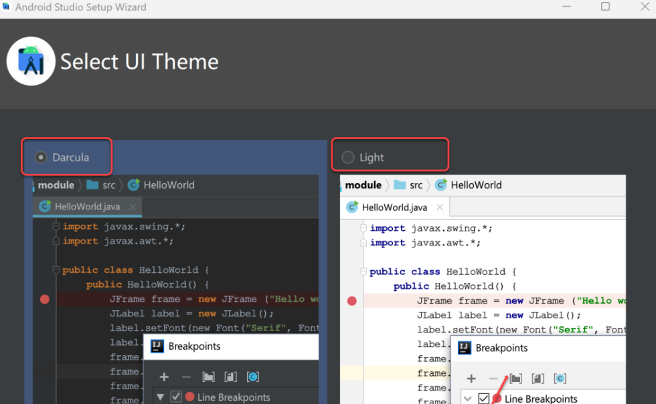Click group by package icon in Darcula preview
This screenshot has width=656, height=404.
click(208, 377)
